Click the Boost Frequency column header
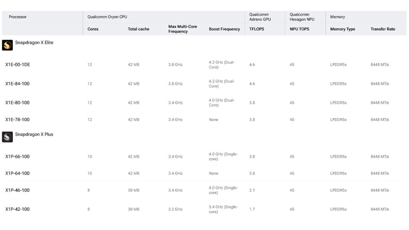 [224, 29]
